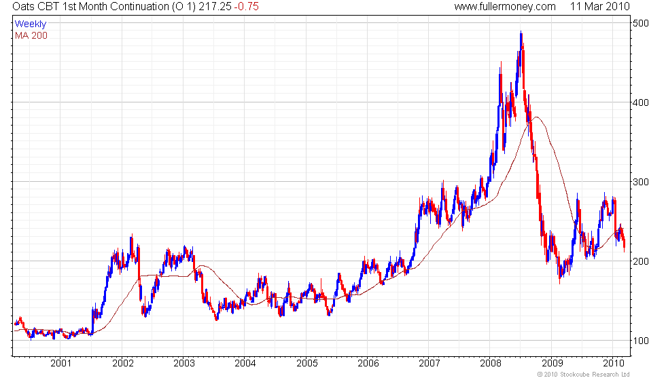The height and width of the screenshot is (380, 666).
Task: Click the 2007 x-axis label
Action: (429, 363)
